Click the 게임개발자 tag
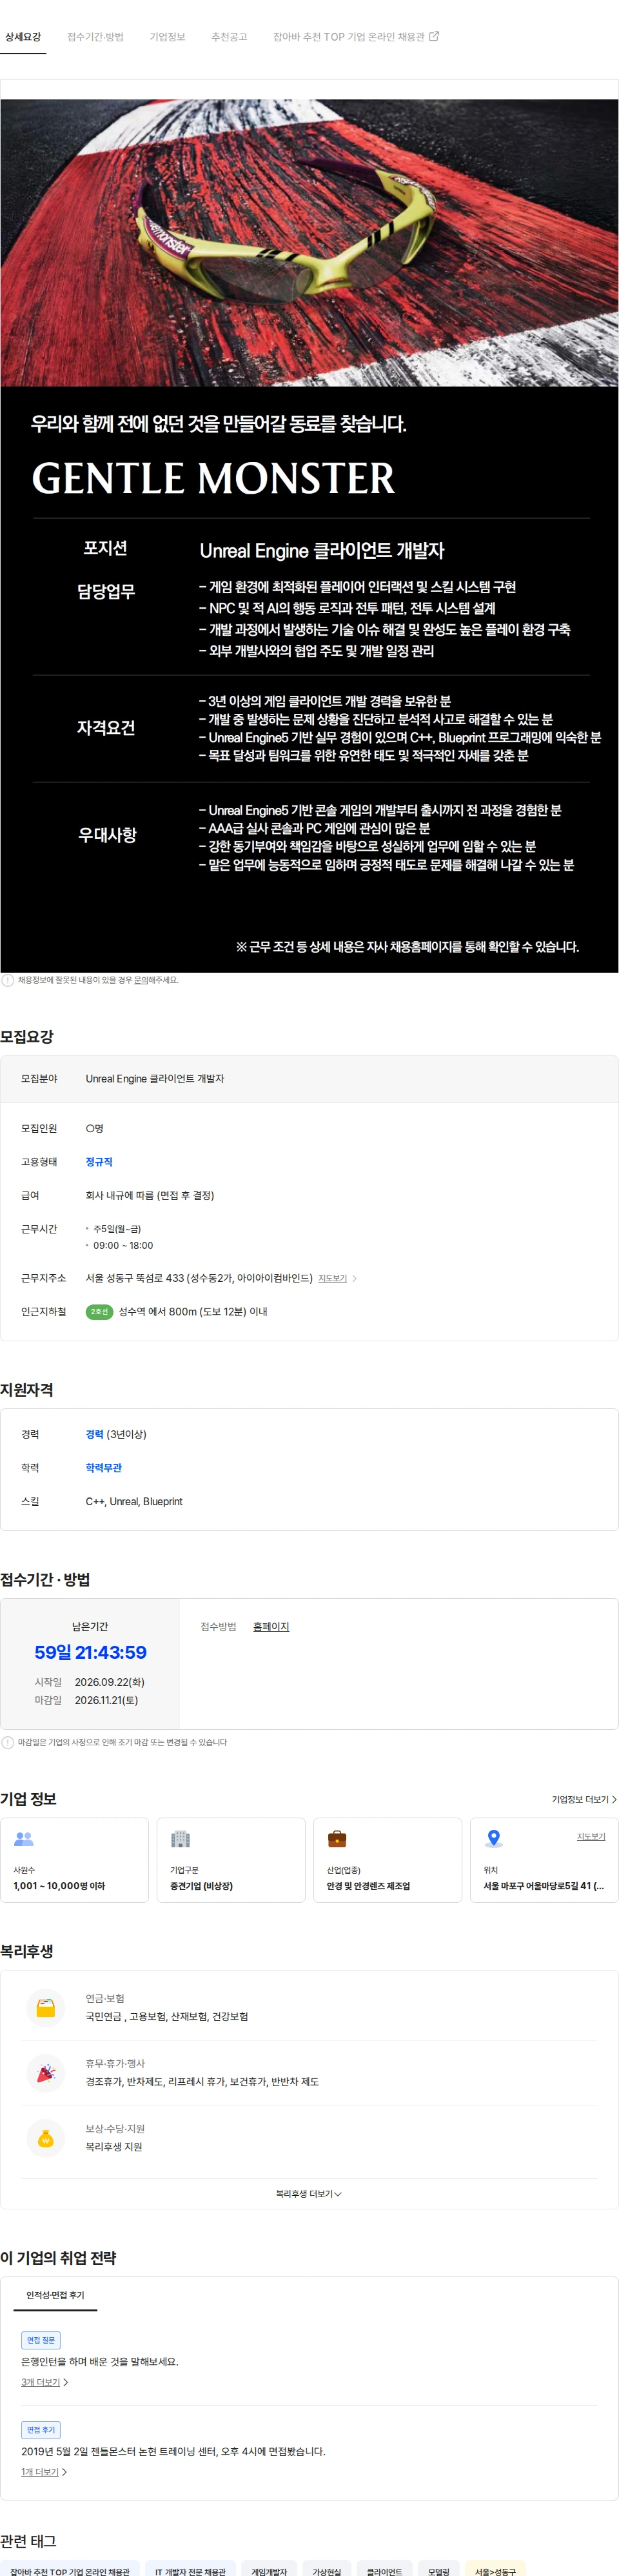 click(269, 2569)
